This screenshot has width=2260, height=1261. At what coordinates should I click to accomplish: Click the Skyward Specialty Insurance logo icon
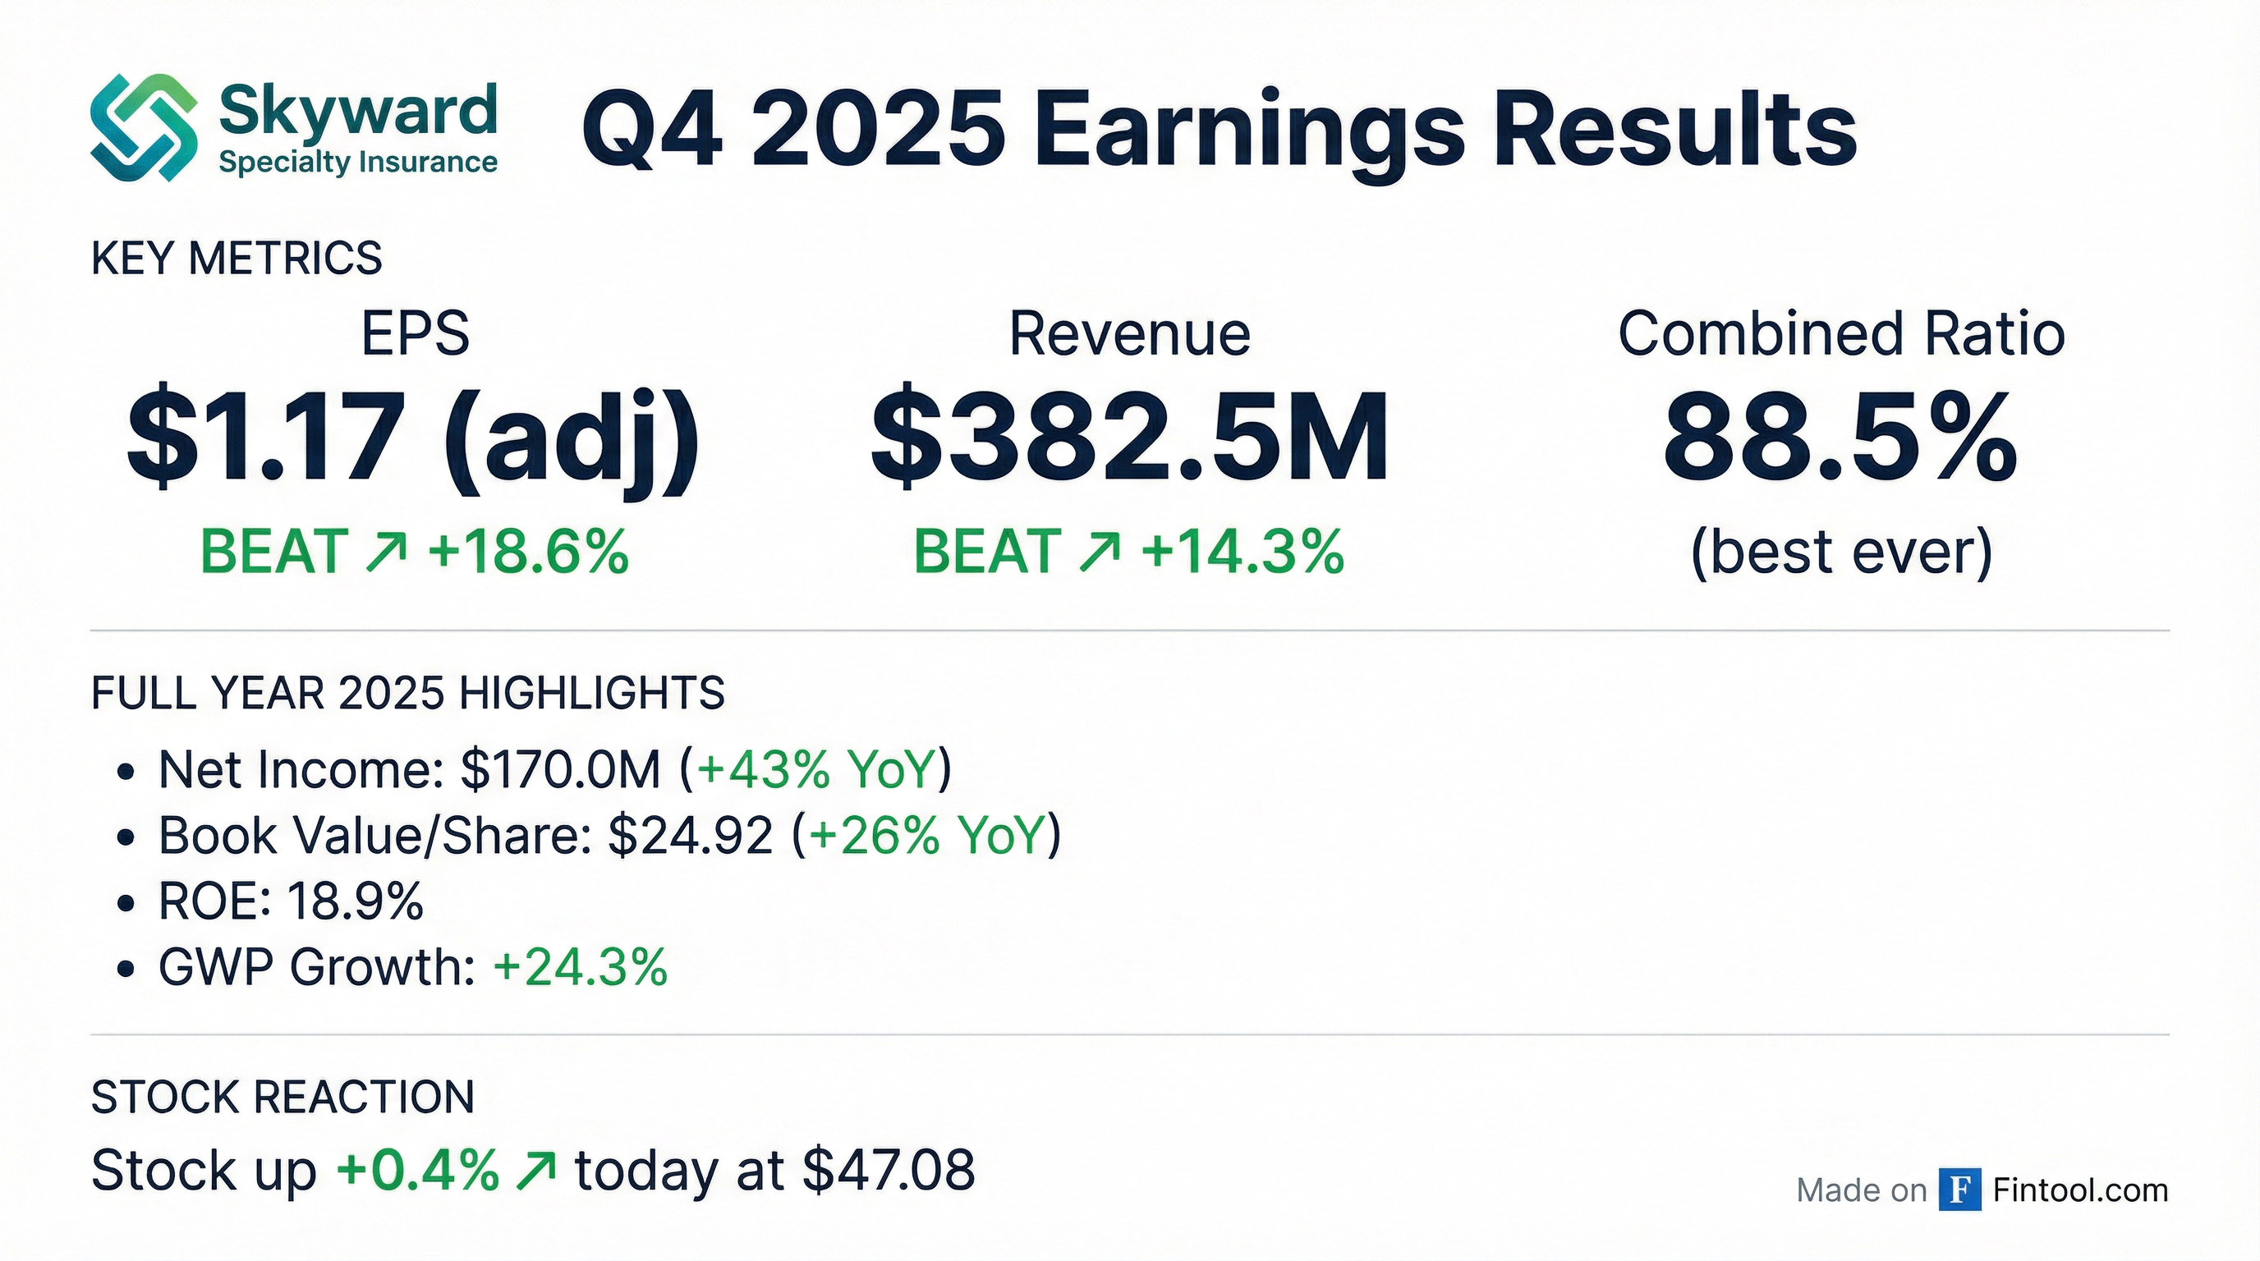pyautogui.click(x=143, y=127)
